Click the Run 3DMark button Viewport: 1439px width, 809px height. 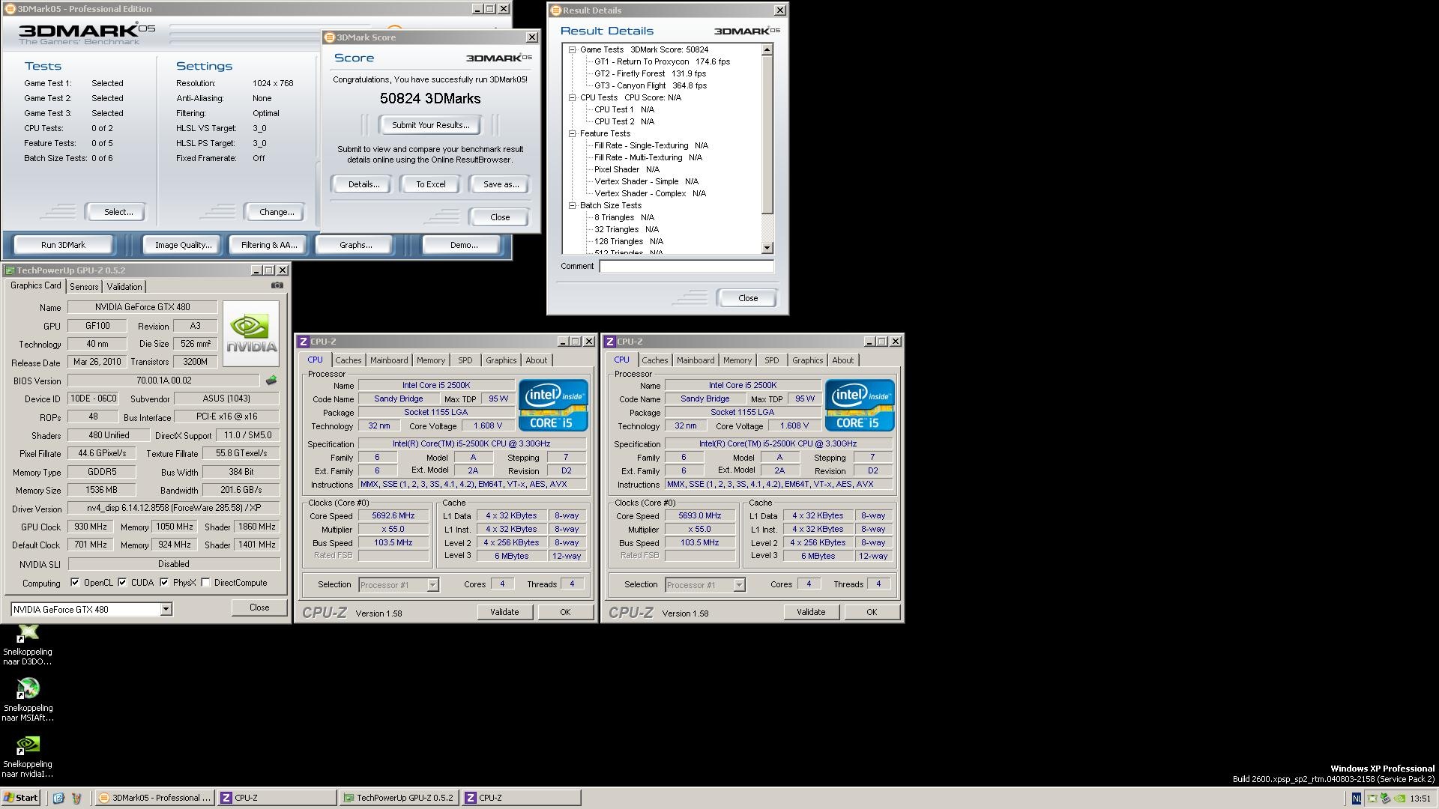(64, 245)
